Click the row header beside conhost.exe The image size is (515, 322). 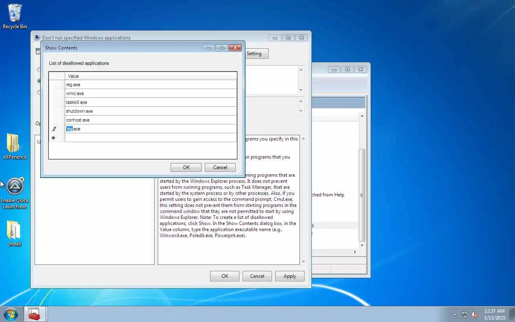point(57,120)
